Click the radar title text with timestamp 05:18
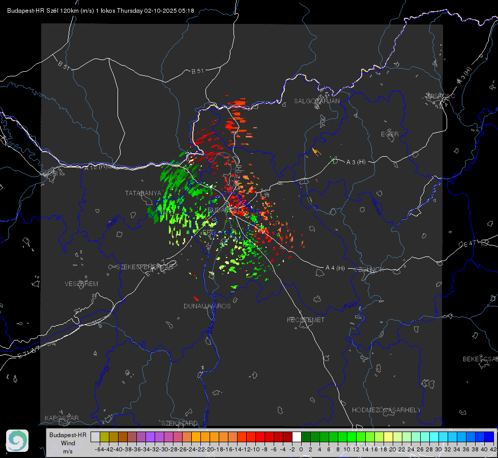 pyautogui.click(x=101, y=11)
